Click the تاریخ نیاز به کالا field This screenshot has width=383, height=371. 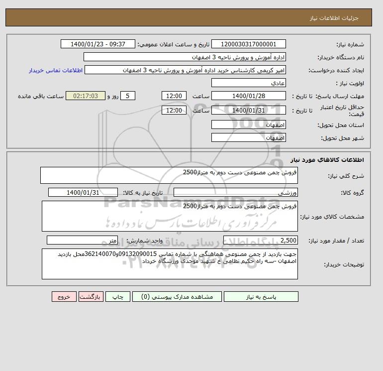[83, 192]
